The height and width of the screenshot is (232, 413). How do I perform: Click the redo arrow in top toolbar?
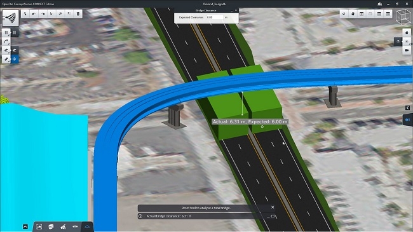tap(43, 14)
